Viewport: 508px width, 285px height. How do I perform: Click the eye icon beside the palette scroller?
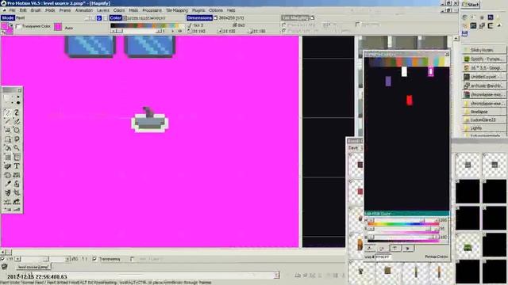(180, 31)
